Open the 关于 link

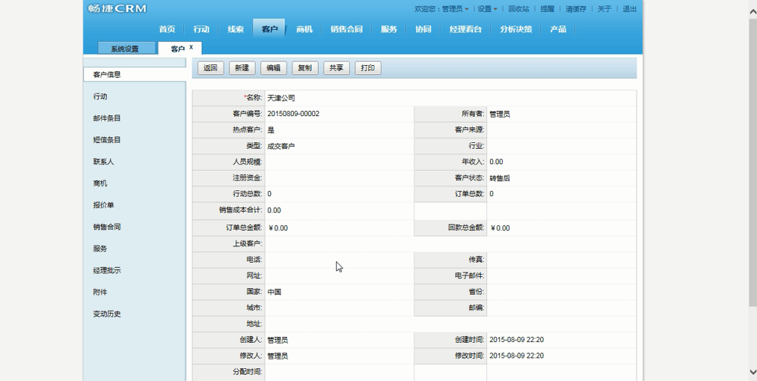[x=604, y=9]
